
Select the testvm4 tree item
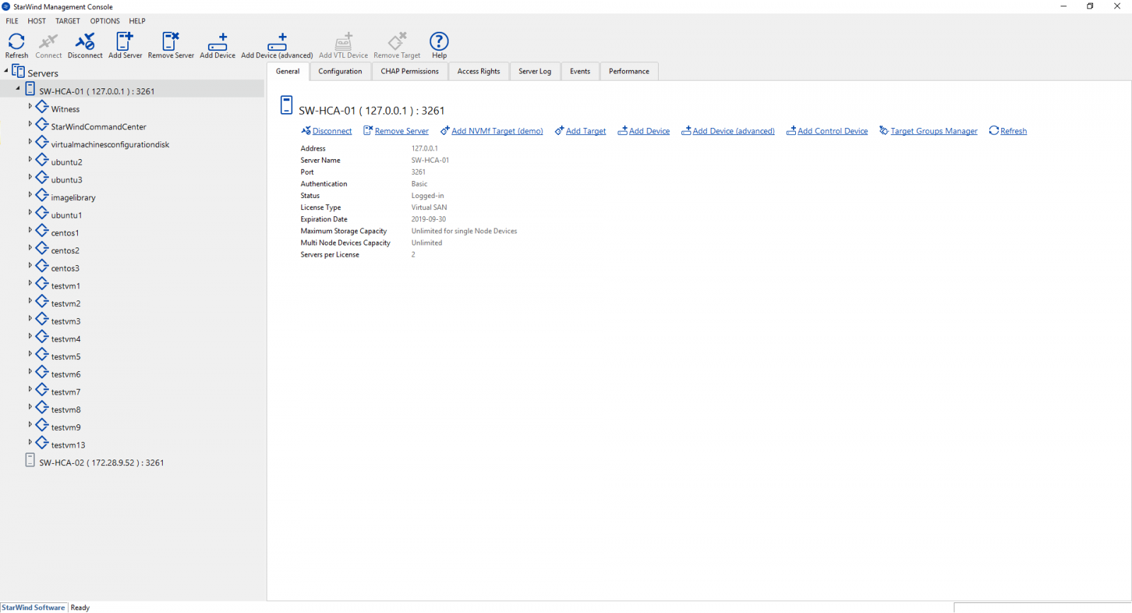coord(66,339)
